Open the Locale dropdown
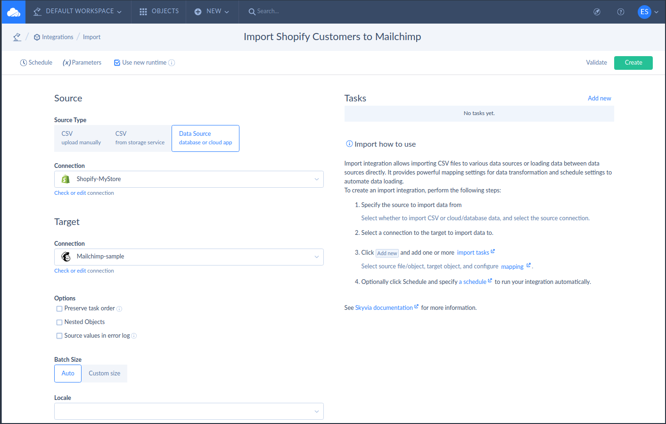The height and width of the screenshot is (424, 666). point(189,411)
